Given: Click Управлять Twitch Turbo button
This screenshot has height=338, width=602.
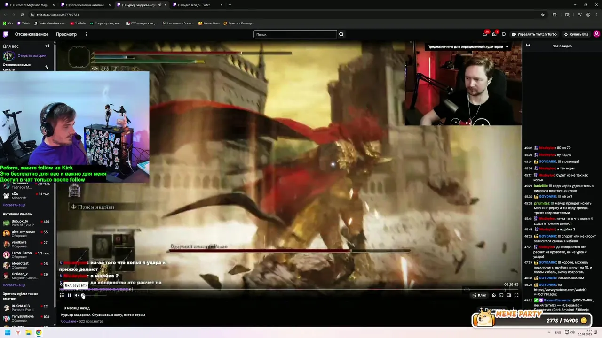Looking at the screenshot, I should pyautogui.click(x=534, y=34).
